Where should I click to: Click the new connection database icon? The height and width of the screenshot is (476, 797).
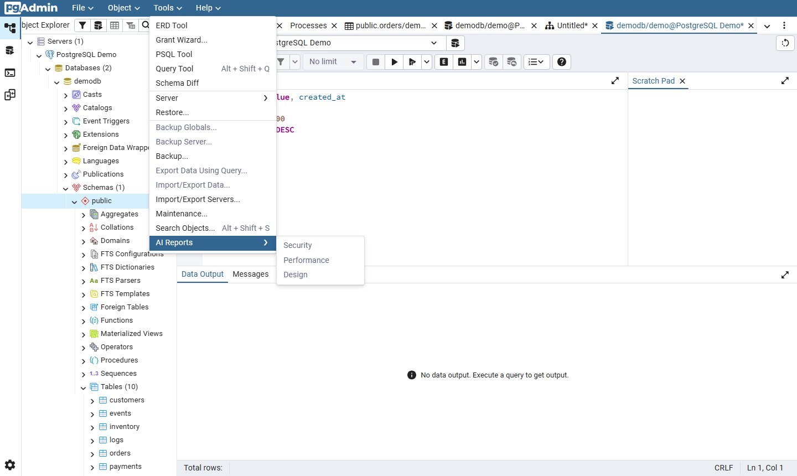point(455,43)
